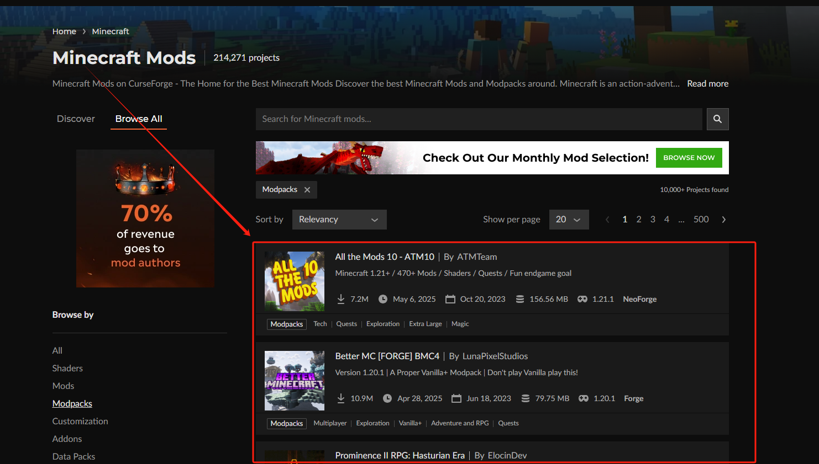Viewport: 819px width, 464px height.
Task: Click game version controller icon for Better MC
Action: (584, 398)
